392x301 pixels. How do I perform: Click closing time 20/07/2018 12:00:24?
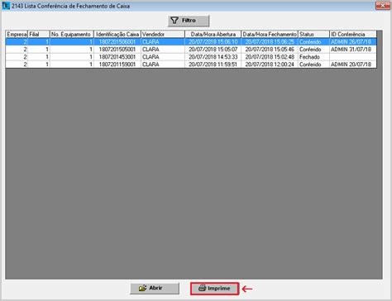270,64
